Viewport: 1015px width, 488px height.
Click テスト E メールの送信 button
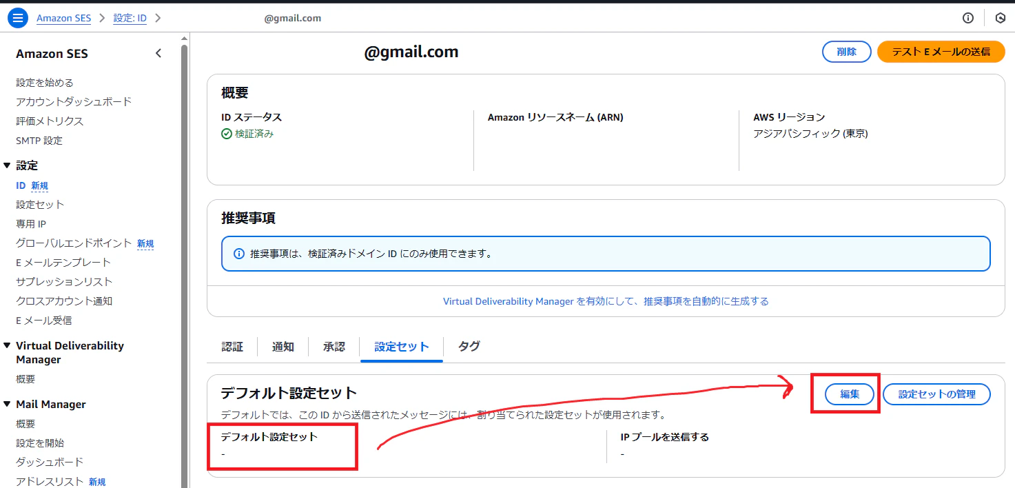[941, 52]
